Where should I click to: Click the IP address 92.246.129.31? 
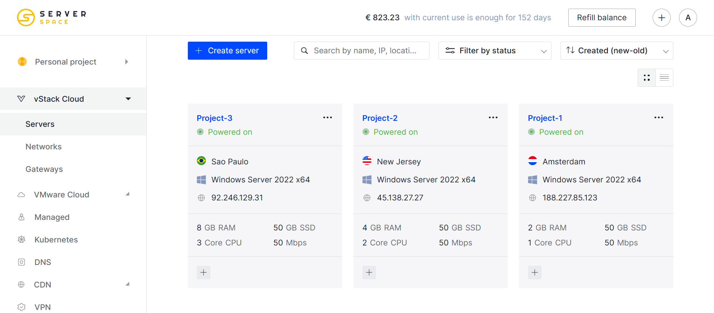(x=237, y=198)
